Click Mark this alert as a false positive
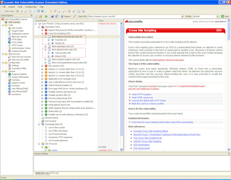The width and height of the screenshot is (231, 180). (x=148, y=104)
